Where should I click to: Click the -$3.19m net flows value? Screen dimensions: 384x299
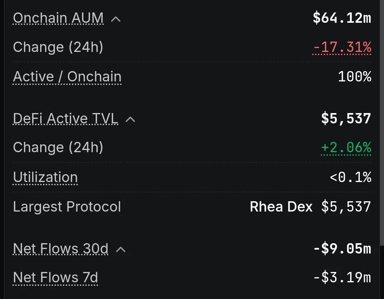click(342, 277)
